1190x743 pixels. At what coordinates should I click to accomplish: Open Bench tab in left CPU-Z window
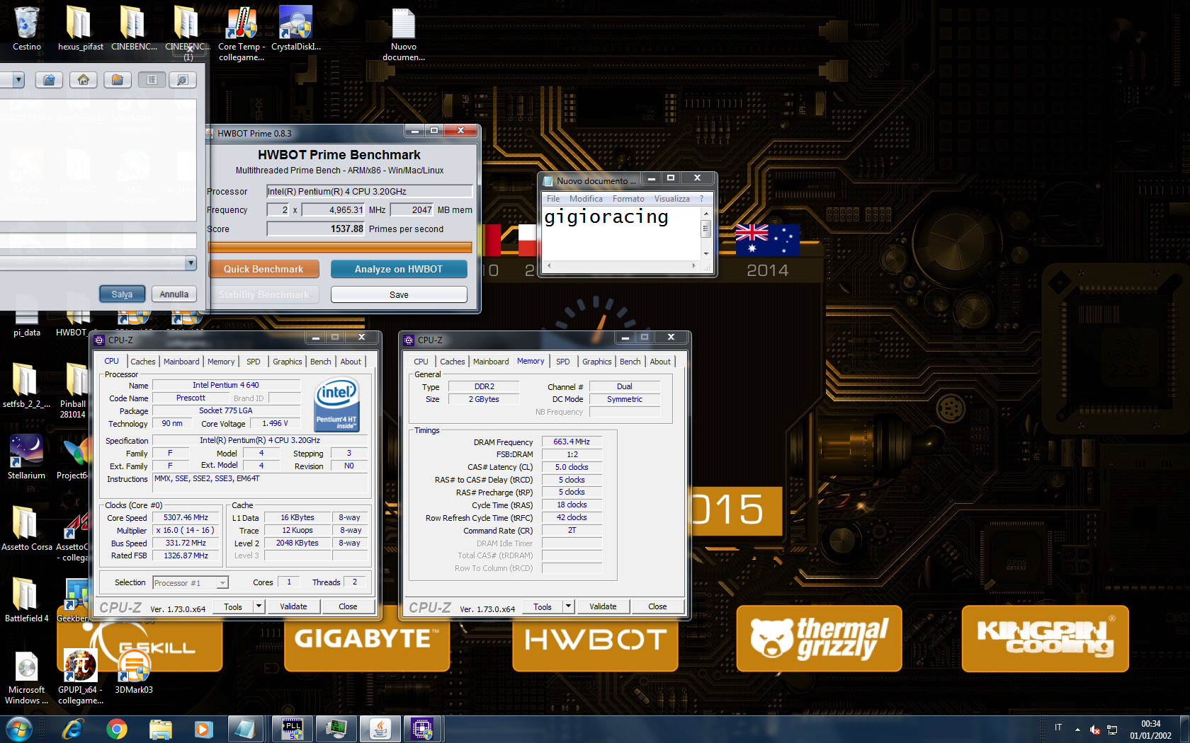[321, 362]
